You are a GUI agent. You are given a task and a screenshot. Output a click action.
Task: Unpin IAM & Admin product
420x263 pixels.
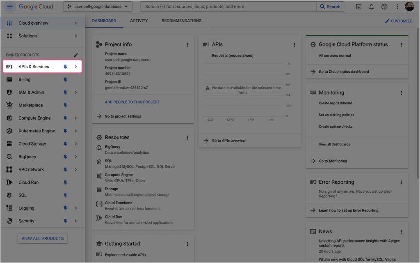[65, 92]
